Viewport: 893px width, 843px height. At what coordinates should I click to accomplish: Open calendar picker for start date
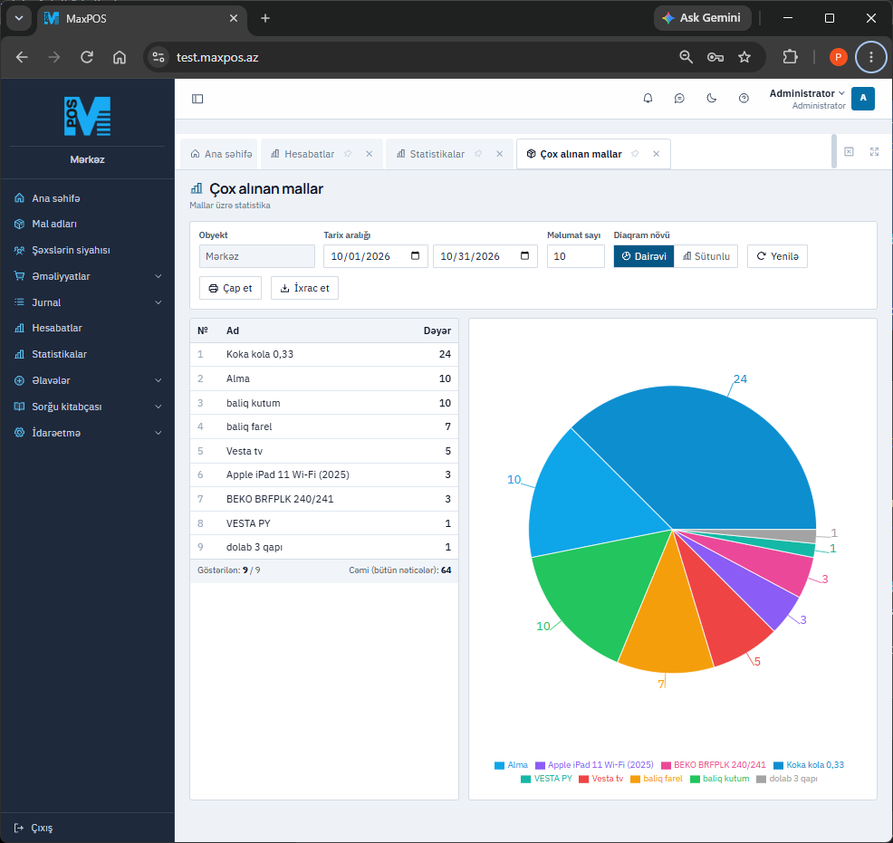(x=415, y=255)
